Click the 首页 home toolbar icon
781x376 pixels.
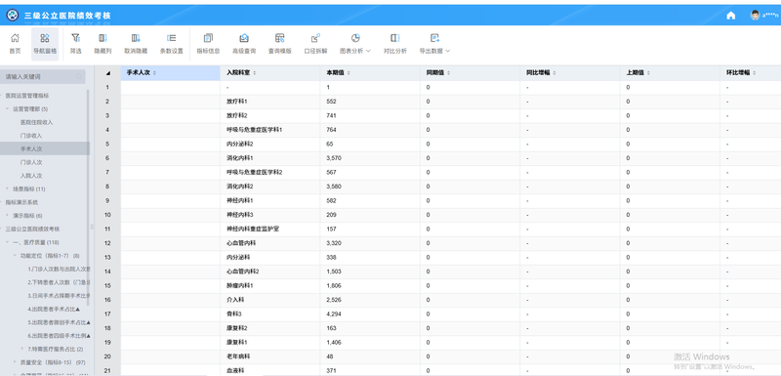pos(15,44)
